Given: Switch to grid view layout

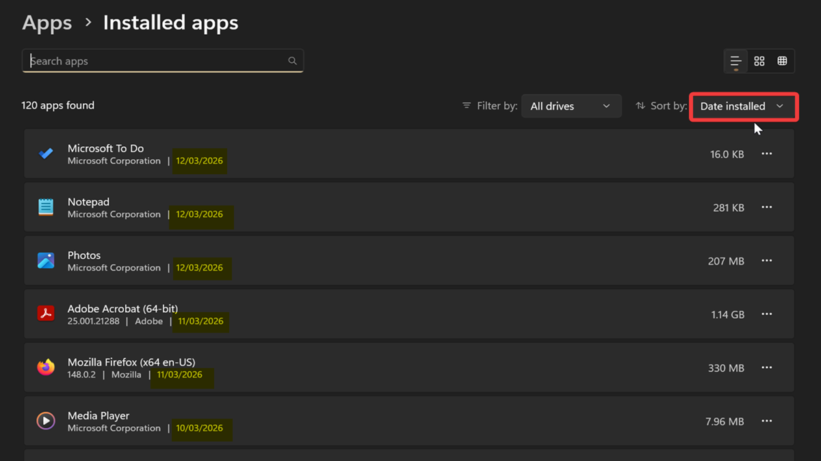Looking at the screenshot, I should click(759, 61).
